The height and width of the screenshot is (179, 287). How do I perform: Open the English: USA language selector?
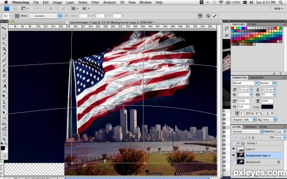[x=244, y=120]
